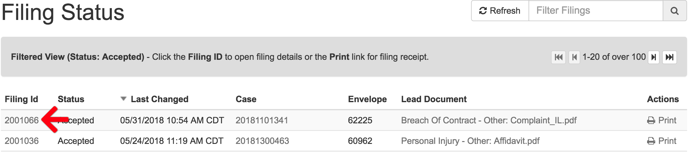Sort by Filing Id column

(x=21, y=99)
